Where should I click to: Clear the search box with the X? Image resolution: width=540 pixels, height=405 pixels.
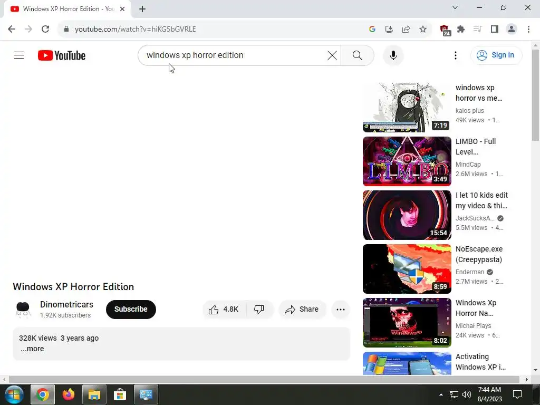point(332,55)
